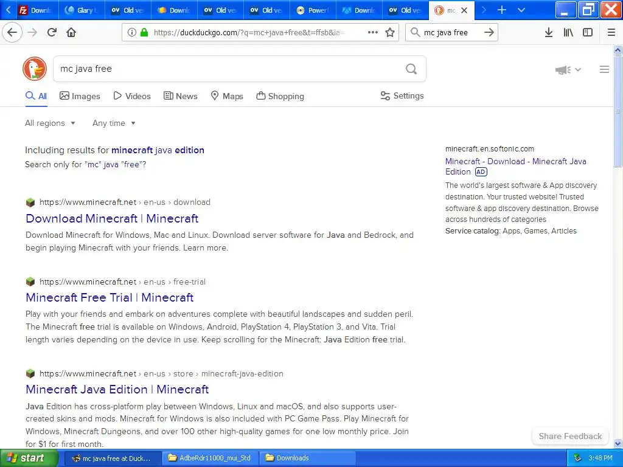Image resolution: width=623 pixels, height=467 pixels.
Task: Click the taskbar clock showing 3:48 PM
Action: point(600,458)
